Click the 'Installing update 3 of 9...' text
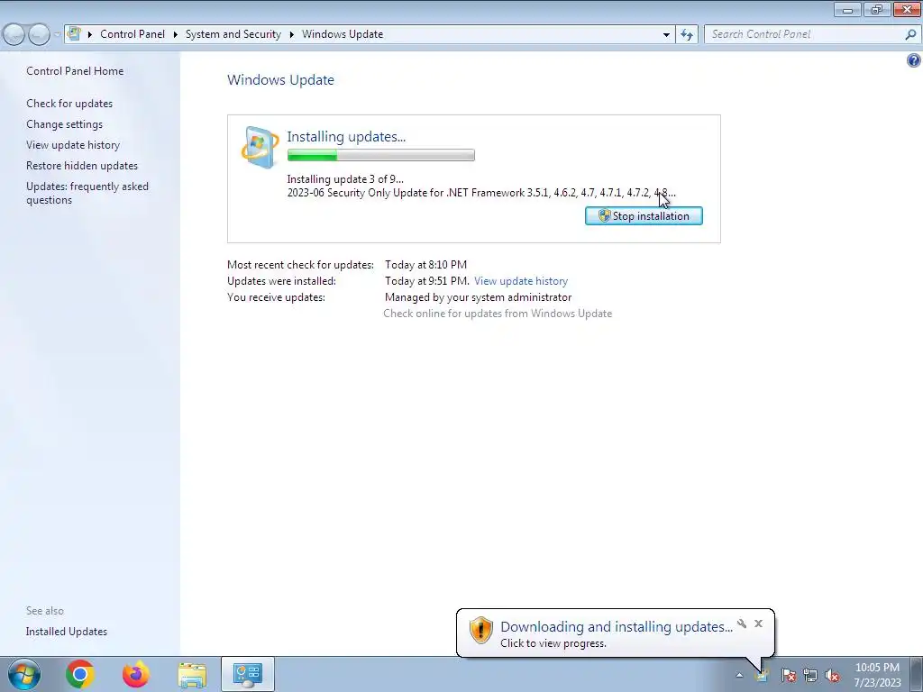This screenshot has height=692, width=923. (345, 179)
